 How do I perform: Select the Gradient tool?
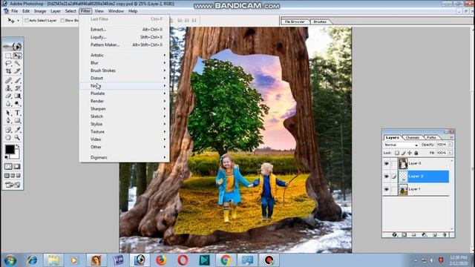[x=17, y=96]
